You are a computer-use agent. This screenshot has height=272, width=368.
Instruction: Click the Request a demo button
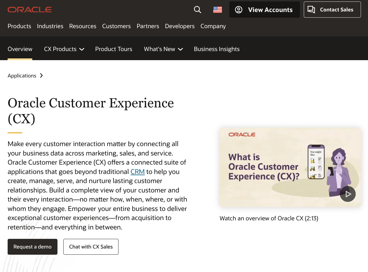click(33, 247)
